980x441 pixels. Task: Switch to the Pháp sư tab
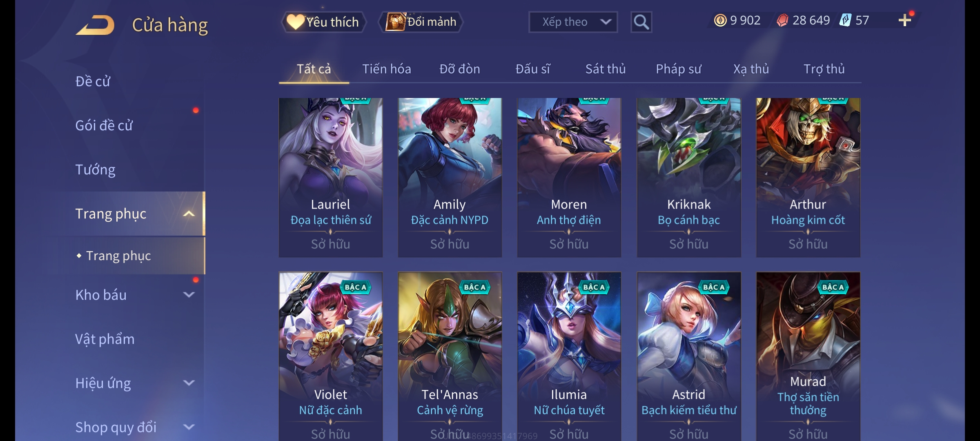pos(678,69)
